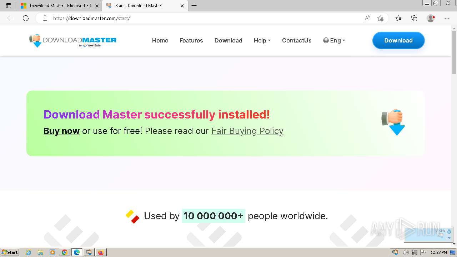Close the first Download Master tab
The height and width of the screenshot is (257, 457).
[97, 6]
